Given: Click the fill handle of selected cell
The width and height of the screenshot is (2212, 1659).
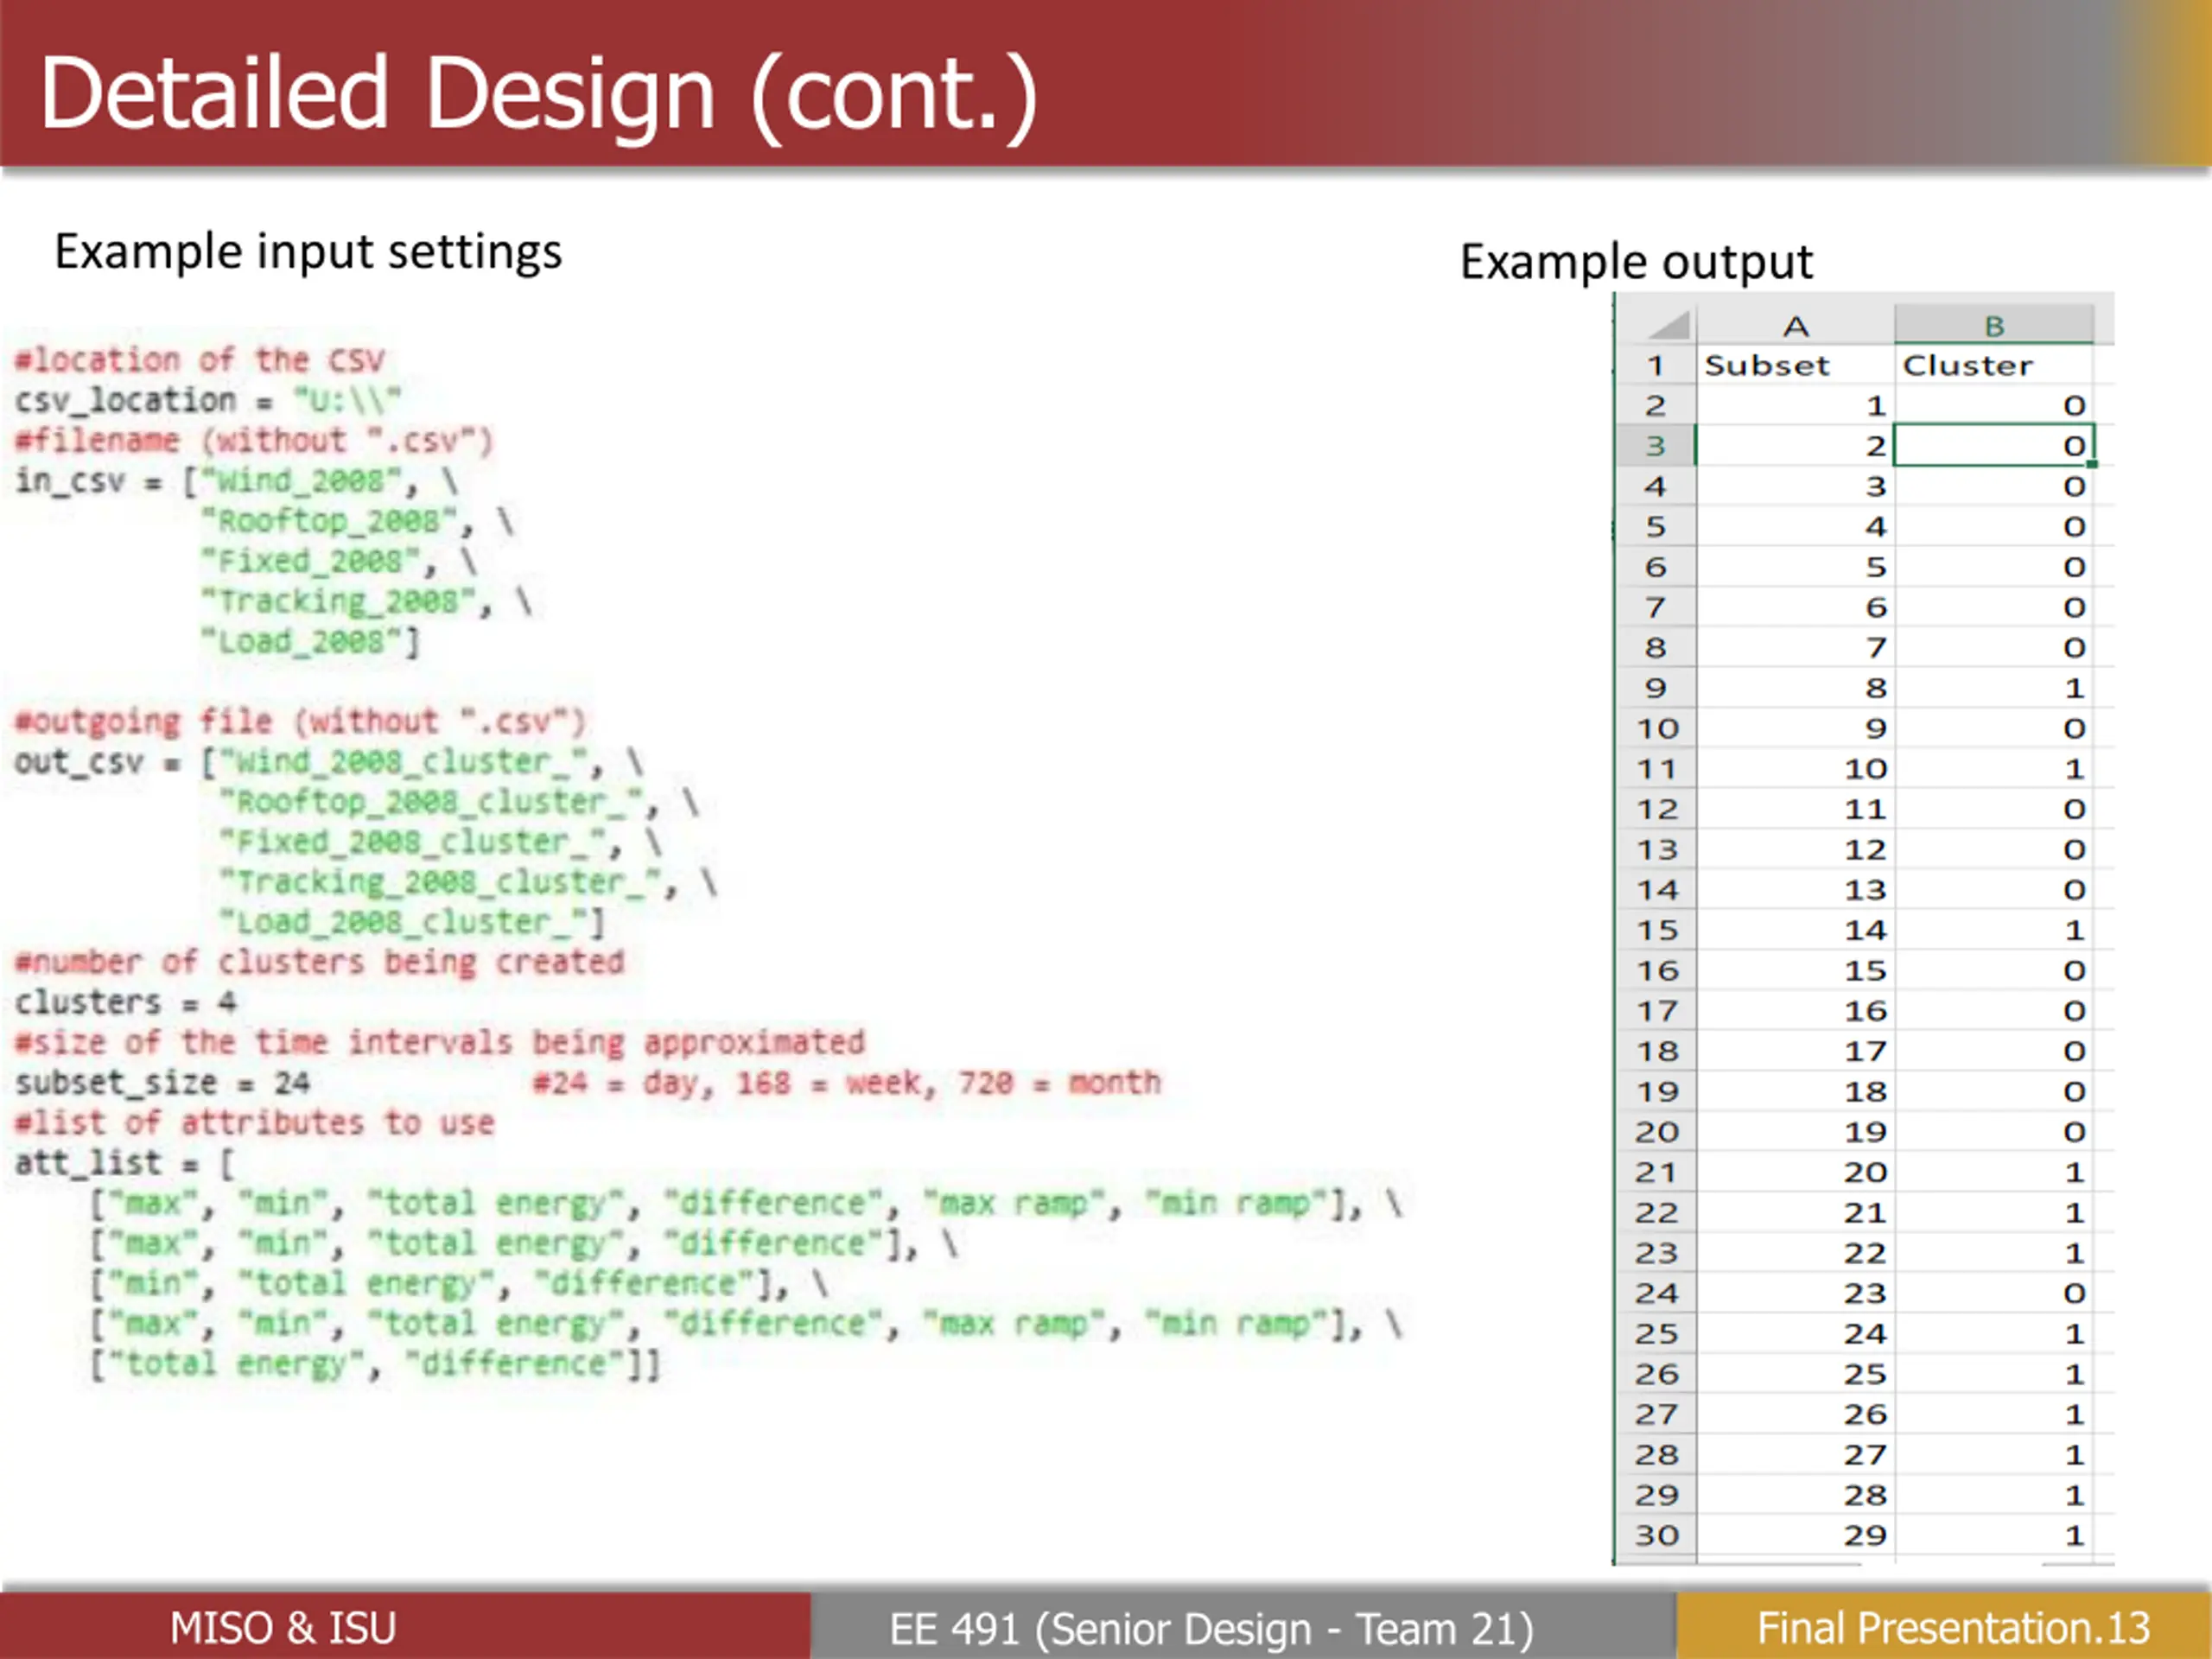Looking at the screenshot, I should [x=2092, y=464].
